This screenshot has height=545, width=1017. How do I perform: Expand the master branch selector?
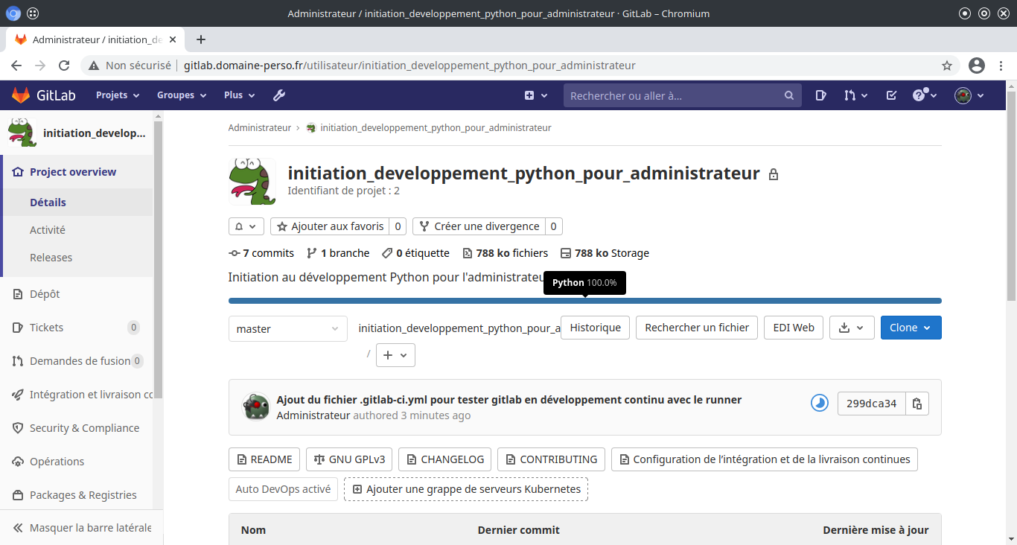(287, 329)
